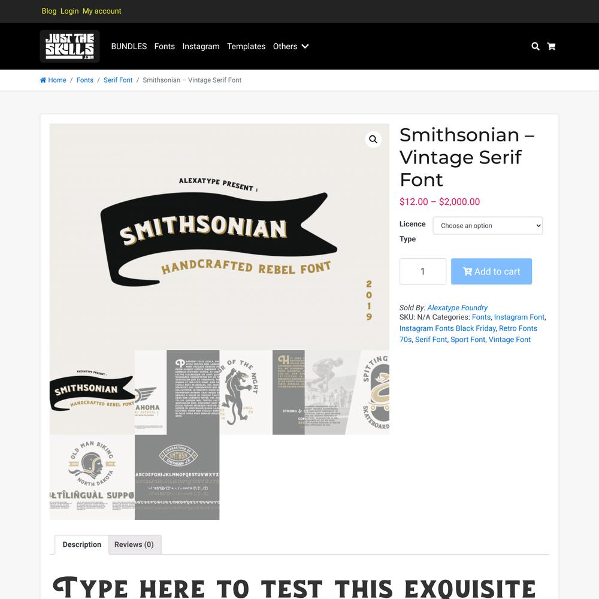Switch to the Reviews (0) tab

click(x=134, y=544)
